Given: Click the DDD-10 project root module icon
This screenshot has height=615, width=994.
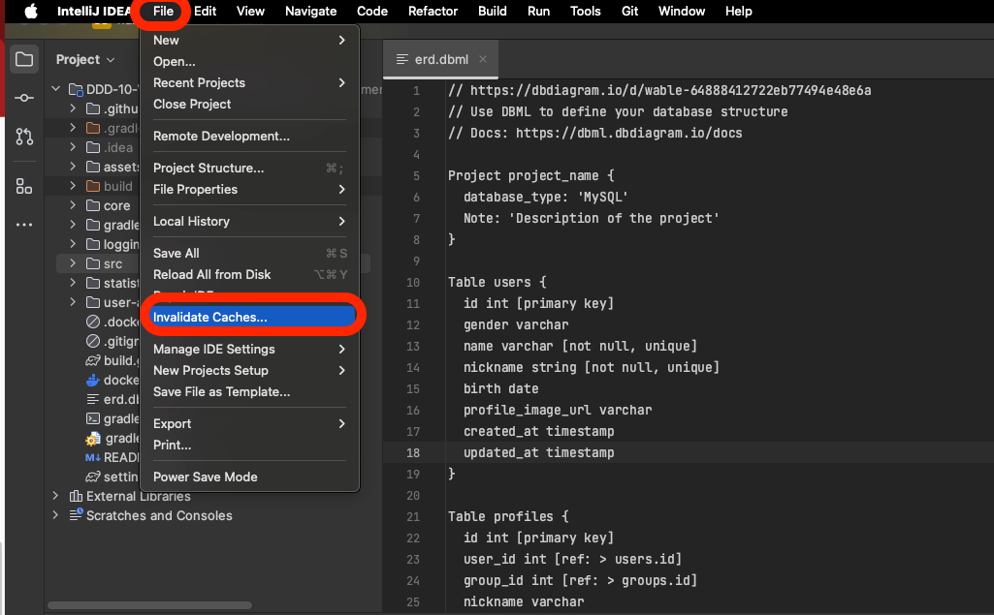Looking at the screenshot, I should pyautogui.click(x=76, y=89).
